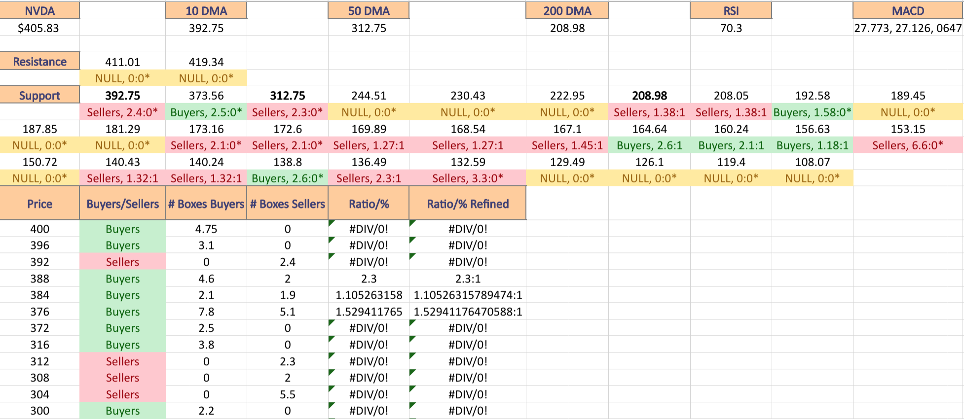Select the Sellers, 6.6:0* cell

point(908,145)
